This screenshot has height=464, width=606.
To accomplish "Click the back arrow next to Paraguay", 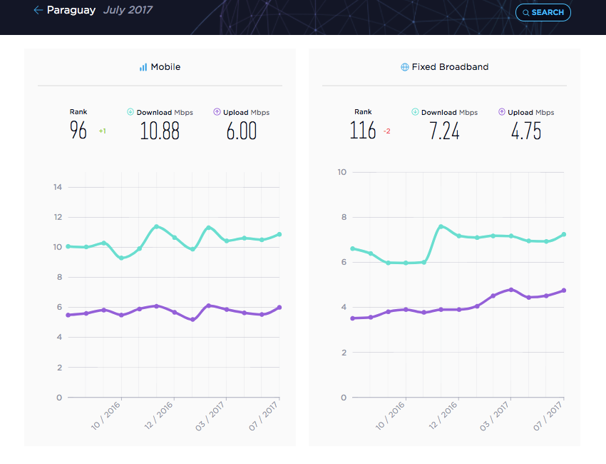I will click(38, 10).
